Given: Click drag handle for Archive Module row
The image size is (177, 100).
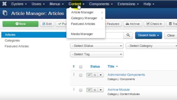Looking at the screenshot, I should (74, 89).
